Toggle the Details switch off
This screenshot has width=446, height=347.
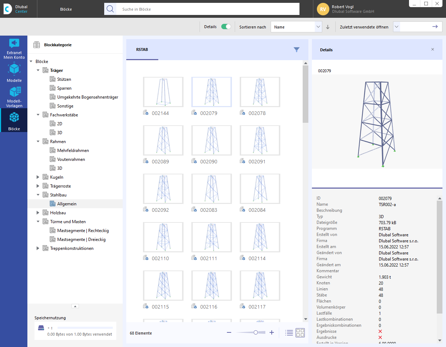226,27
